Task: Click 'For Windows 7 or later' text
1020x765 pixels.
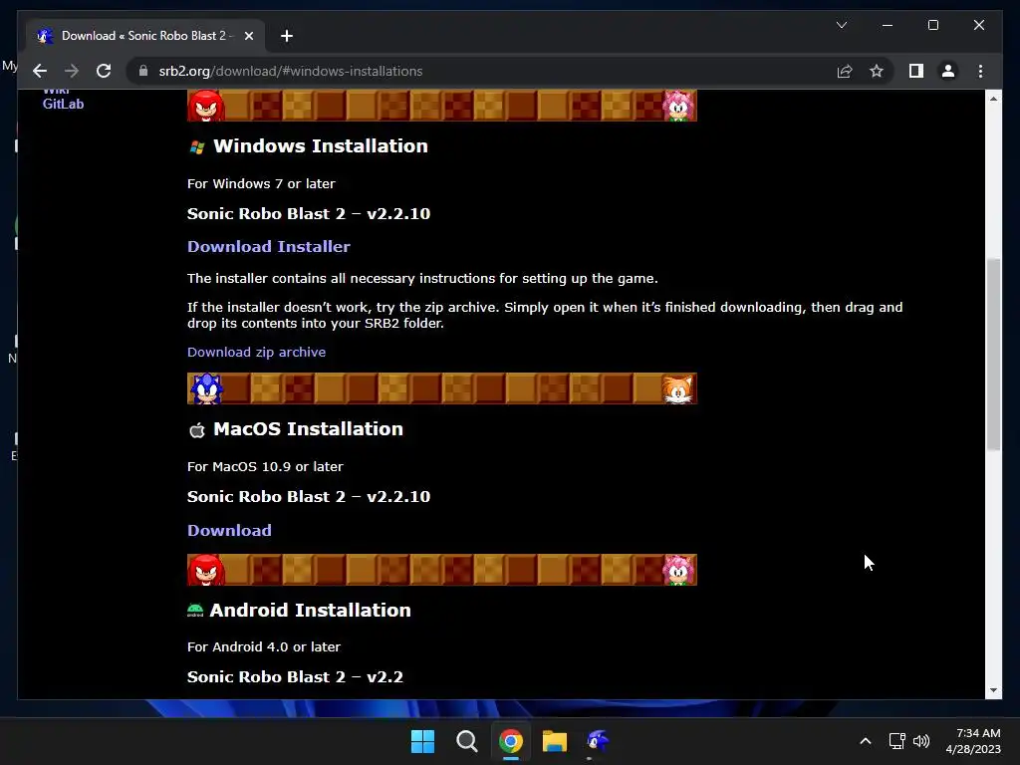Action: click(x=262, y=183)
